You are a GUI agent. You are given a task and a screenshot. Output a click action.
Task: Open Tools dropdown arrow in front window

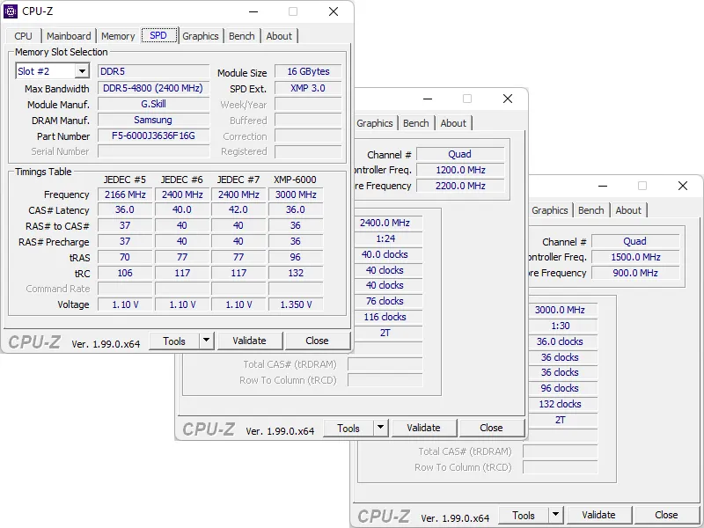click(x=206, y=341)
